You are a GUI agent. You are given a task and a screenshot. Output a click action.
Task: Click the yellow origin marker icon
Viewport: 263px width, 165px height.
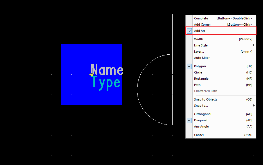tap(91, 75)
